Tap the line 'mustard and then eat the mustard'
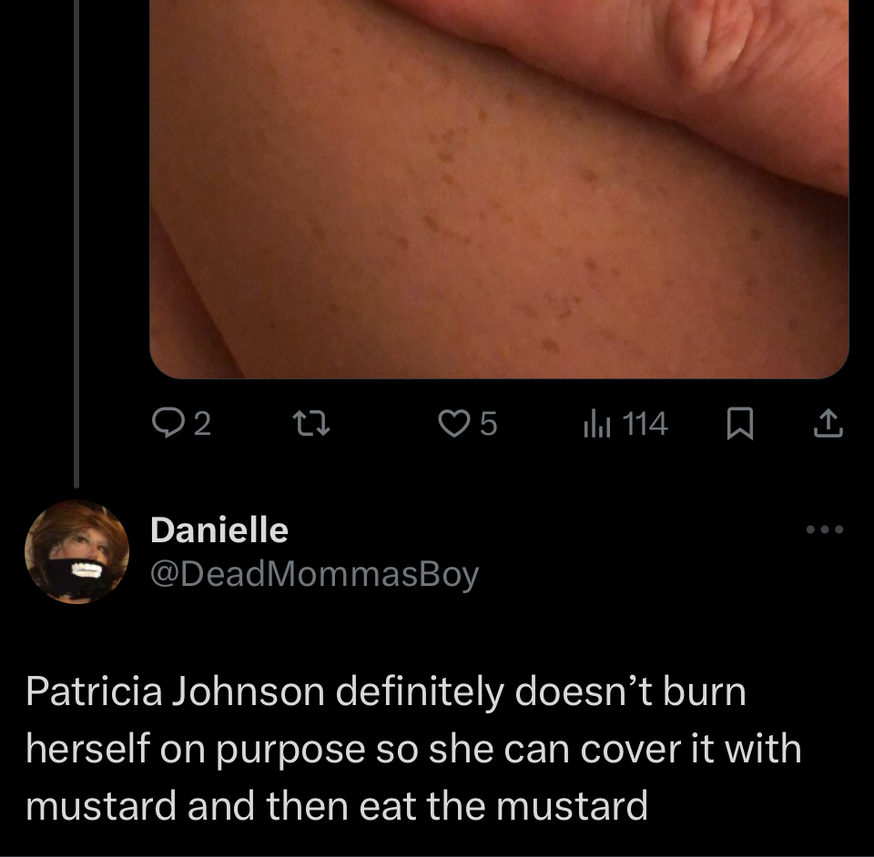Screen dimensions: 874x857 pos(337,806)
